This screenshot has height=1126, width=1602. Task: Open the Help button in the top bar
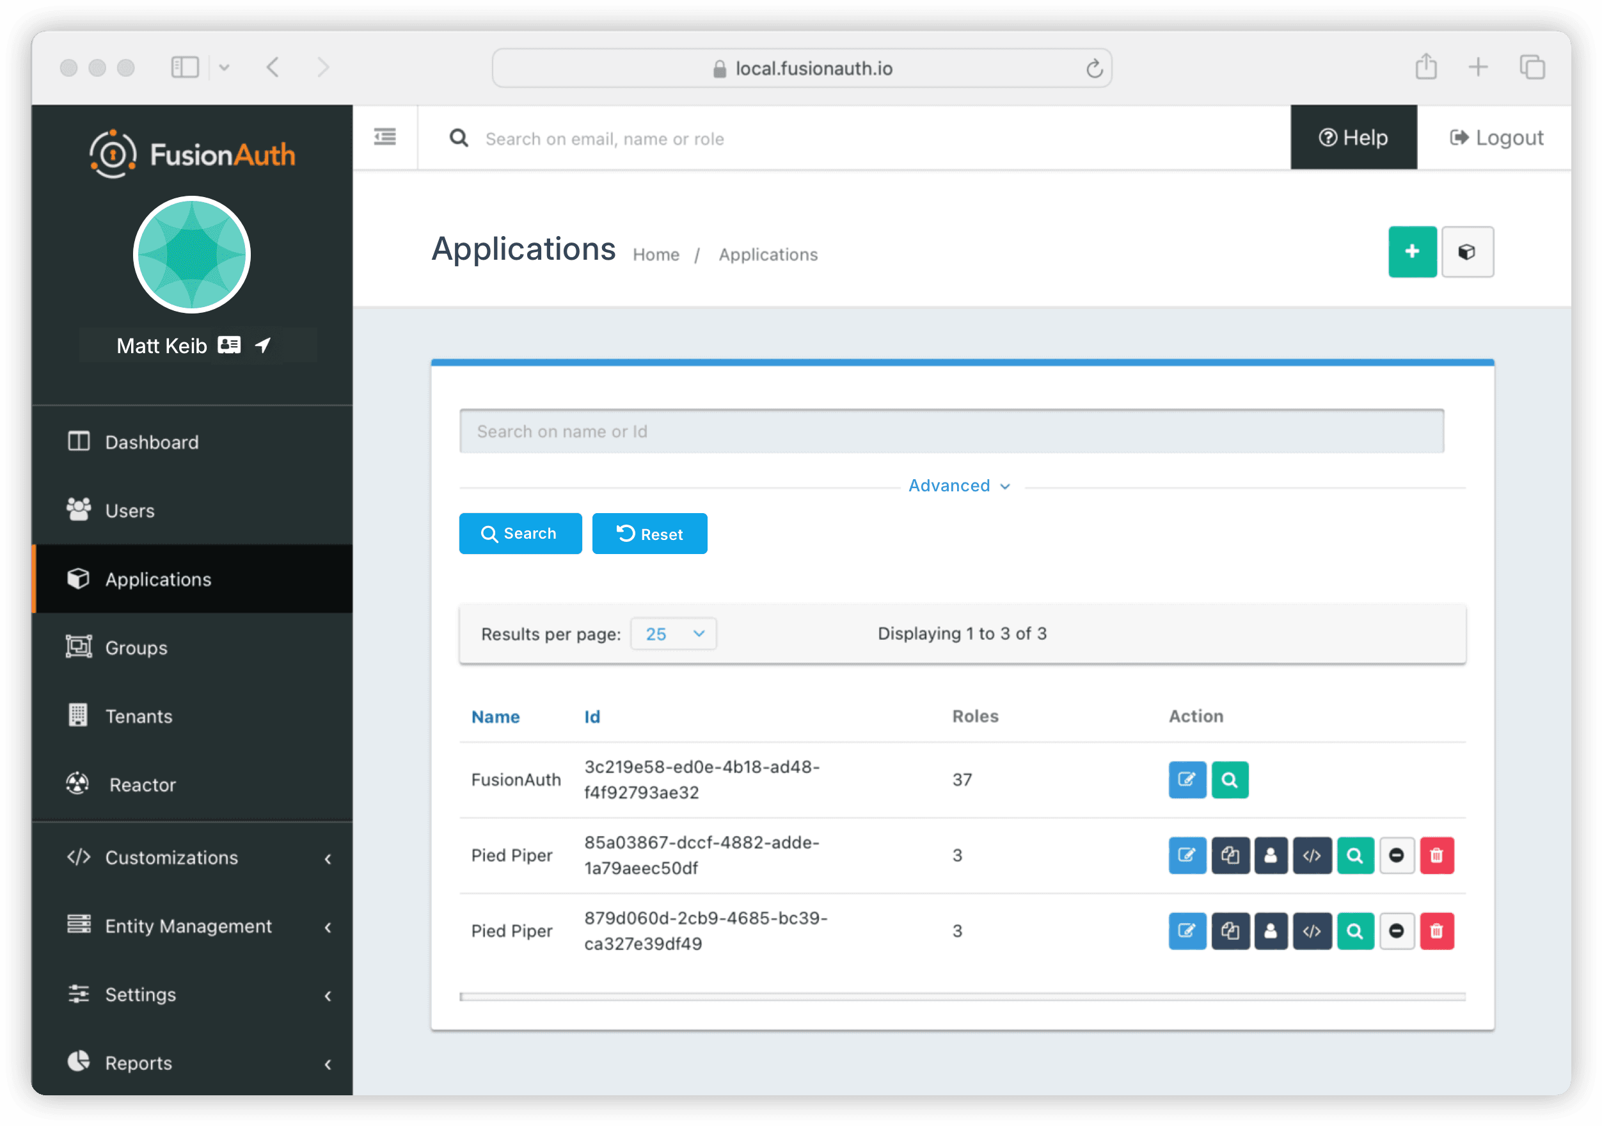pos(1353,138)
